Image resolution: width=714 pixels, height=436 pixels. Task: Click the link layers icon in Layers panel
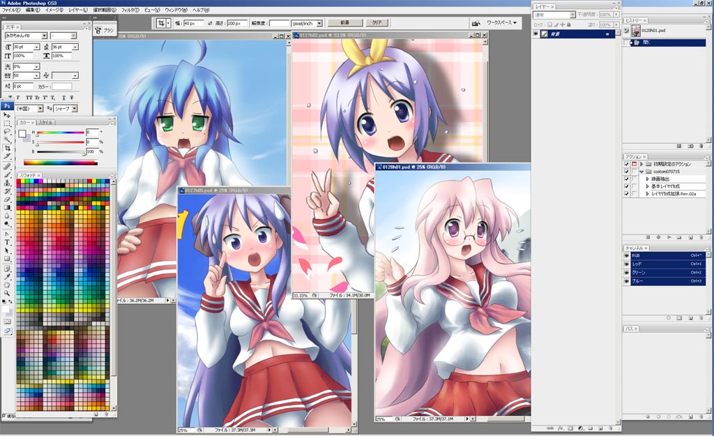click(550, 428)
